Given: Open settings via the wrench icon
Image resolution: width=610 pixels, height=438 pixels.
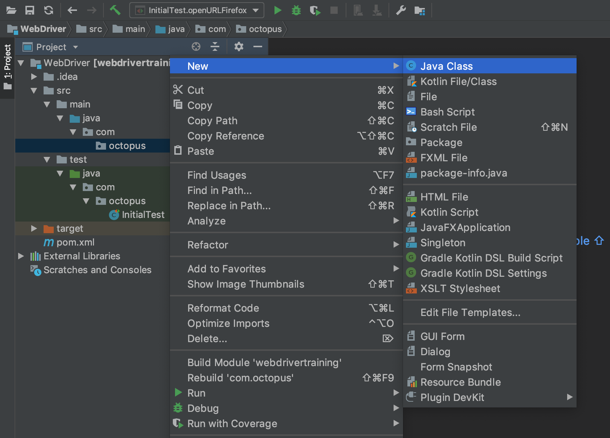Looking at the screenshot, I should tap(400, 10).
